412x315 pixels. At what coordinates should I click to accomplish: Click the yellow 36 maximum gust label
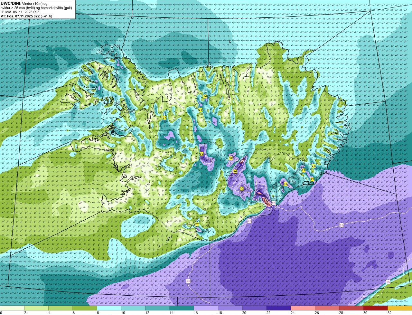tap(235, 172)
